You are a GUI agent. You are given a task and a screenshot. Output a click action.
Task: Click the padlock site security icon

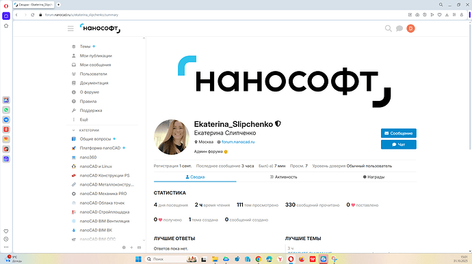[40, 15]
